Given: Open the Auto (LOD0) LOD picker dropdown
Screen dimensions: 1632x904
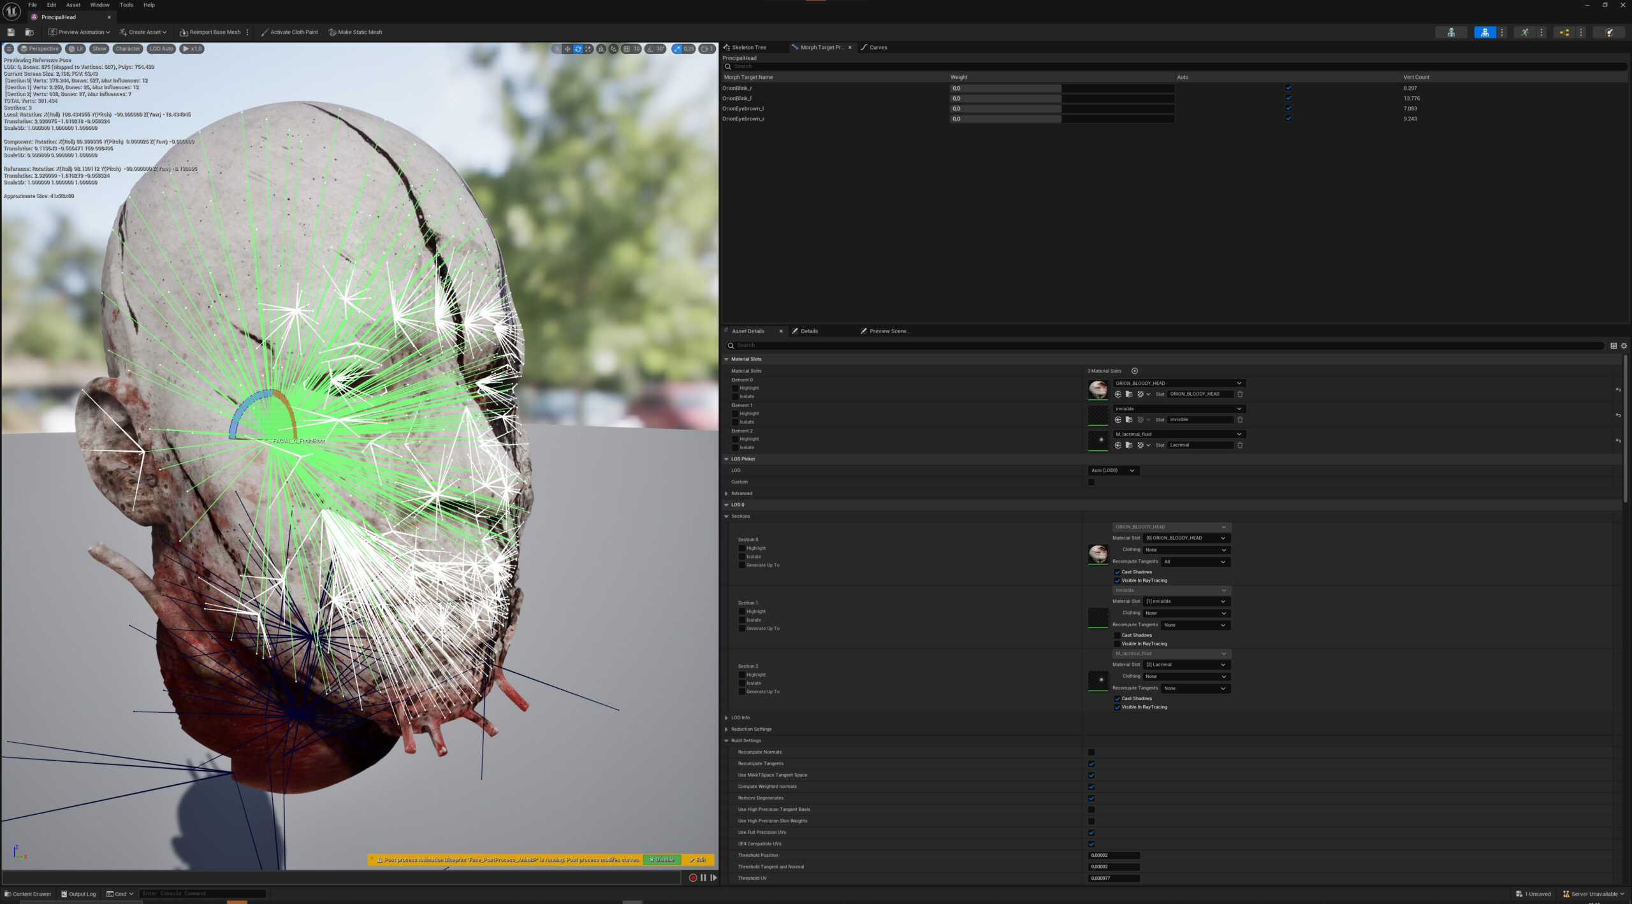Looking at the screenshot, I should click(1113, 470).
